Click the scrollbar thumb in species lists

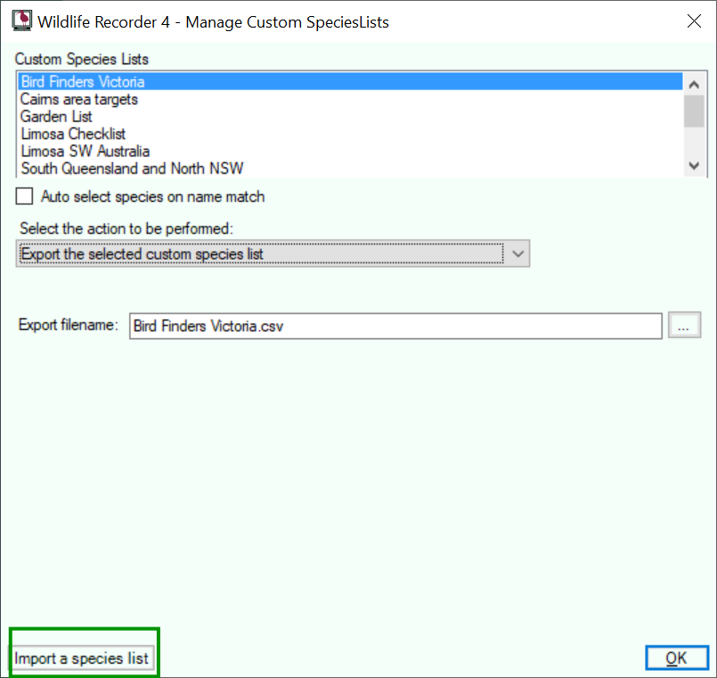694,111
